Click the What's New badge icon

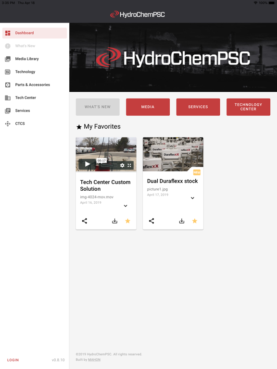8,46
